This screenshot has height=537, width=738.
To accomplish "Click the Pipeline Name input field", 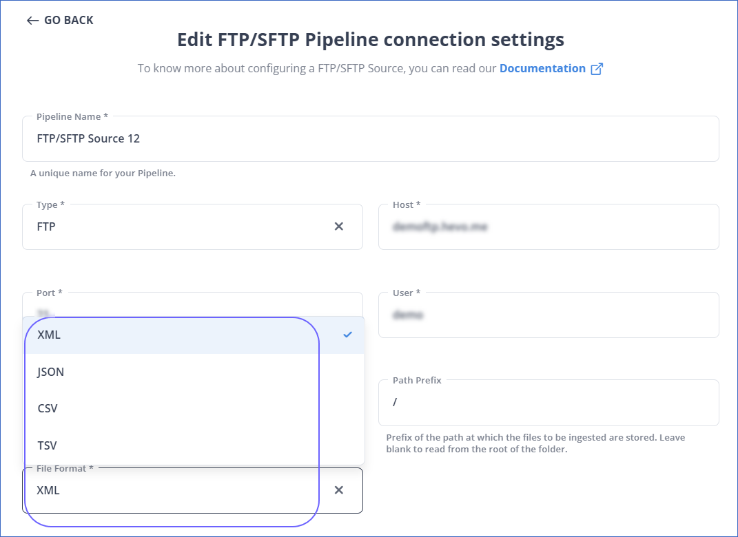I will pos(370,139).
